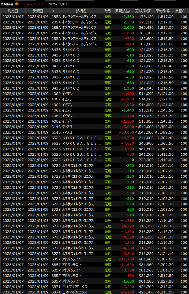This screenshot has height=294, width=189.
Task: Sort by the 受渡日 column header
Action: [x=38, y=11]
